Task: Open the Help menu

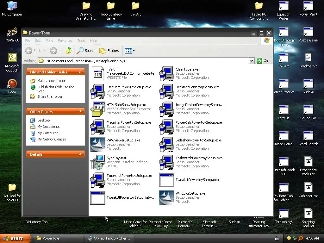Action: point(93,40)
